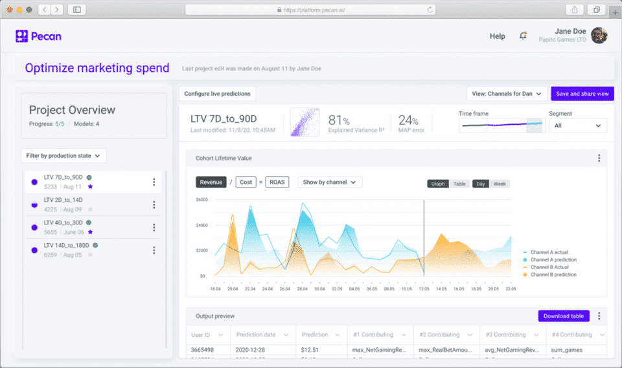Open Cohort Lifetime Value options menu

599,158
